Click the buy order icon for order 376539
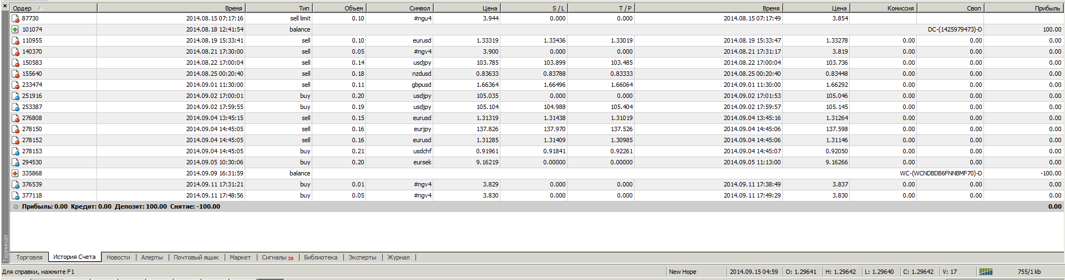The image size is (1065, 280). point(16,184)
